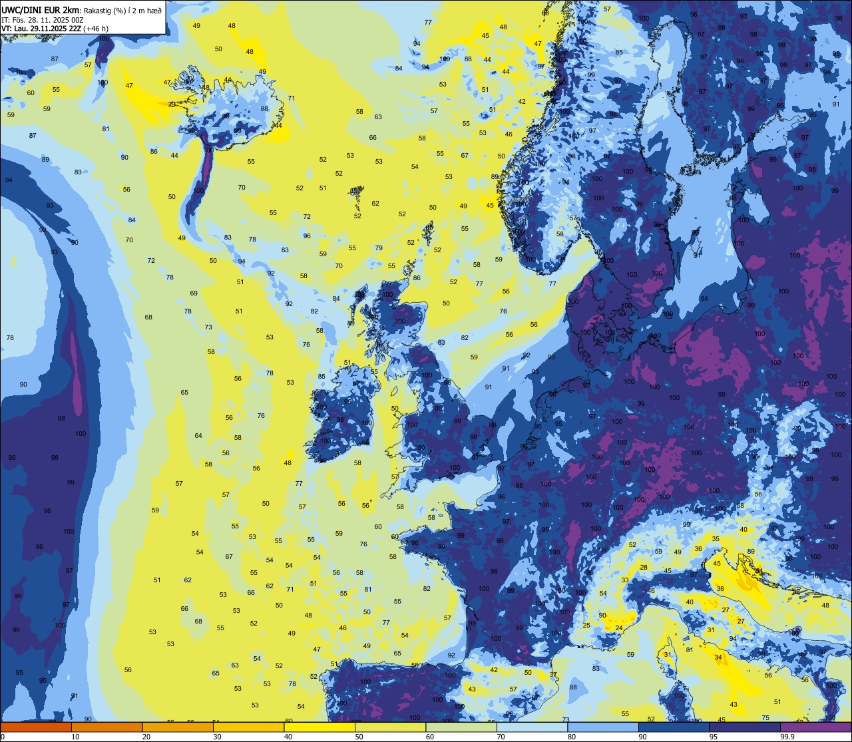This screenshot has width=852, height=742.
Task: Select the 90–95 dark blue legend swatch
Action: (x=674, y=727)
